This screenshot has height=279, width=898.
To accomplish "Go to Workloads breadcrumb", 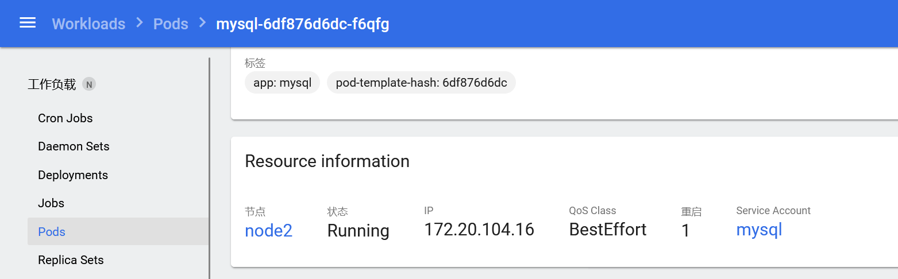I will coord(88,24).
